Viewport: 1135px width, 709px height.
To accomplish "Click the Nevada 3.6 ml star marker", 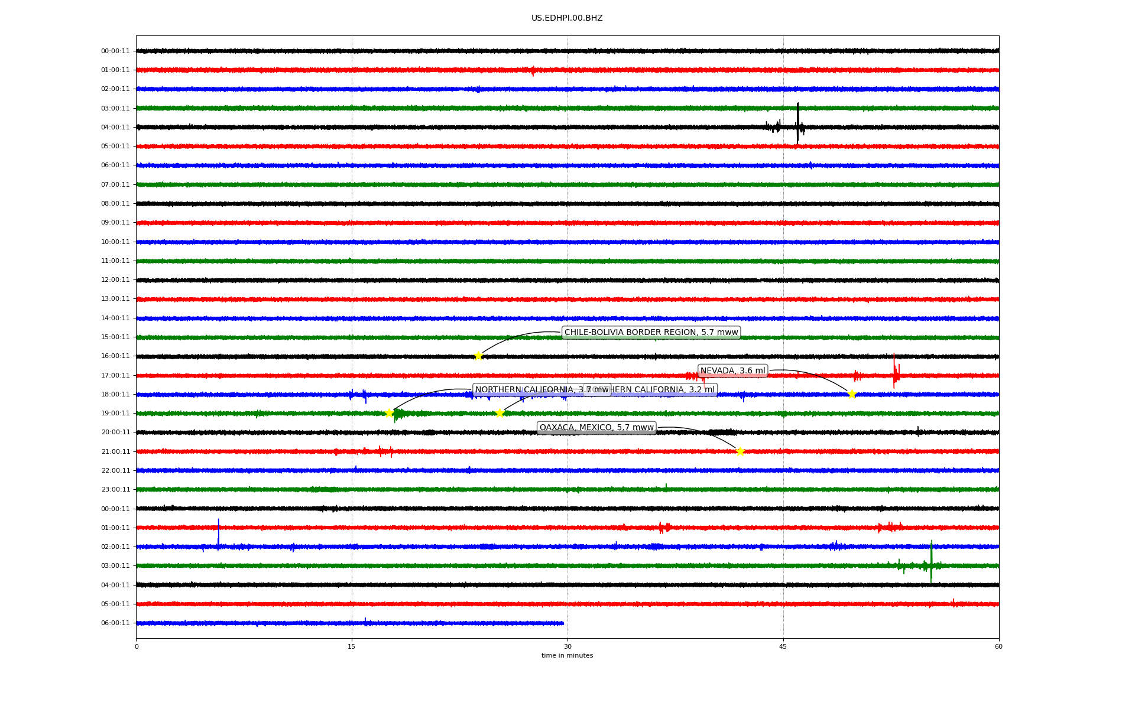I will click(x=852, y=394).
